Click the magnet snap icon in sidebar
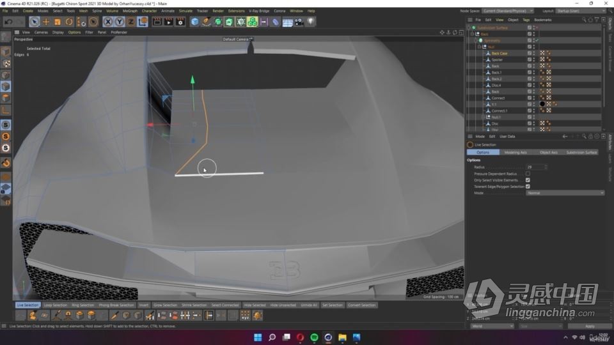This screenshot has height=345, width=614. 6,163
